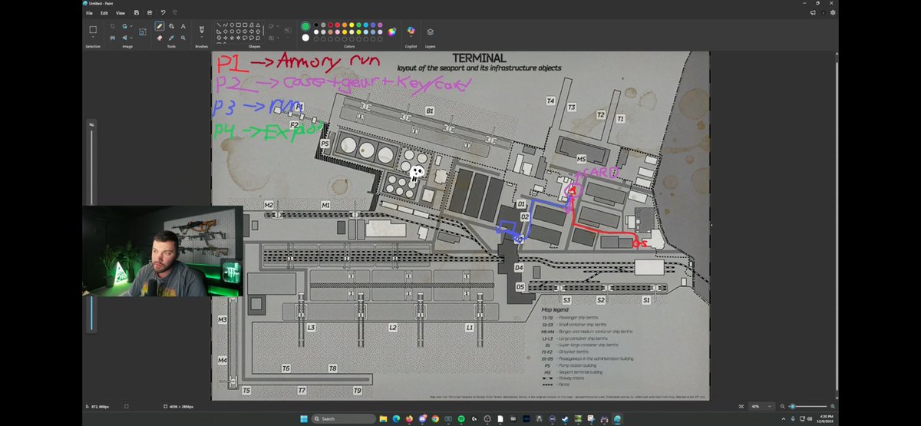Expand the Selection options dropdown

pos(93,37)
